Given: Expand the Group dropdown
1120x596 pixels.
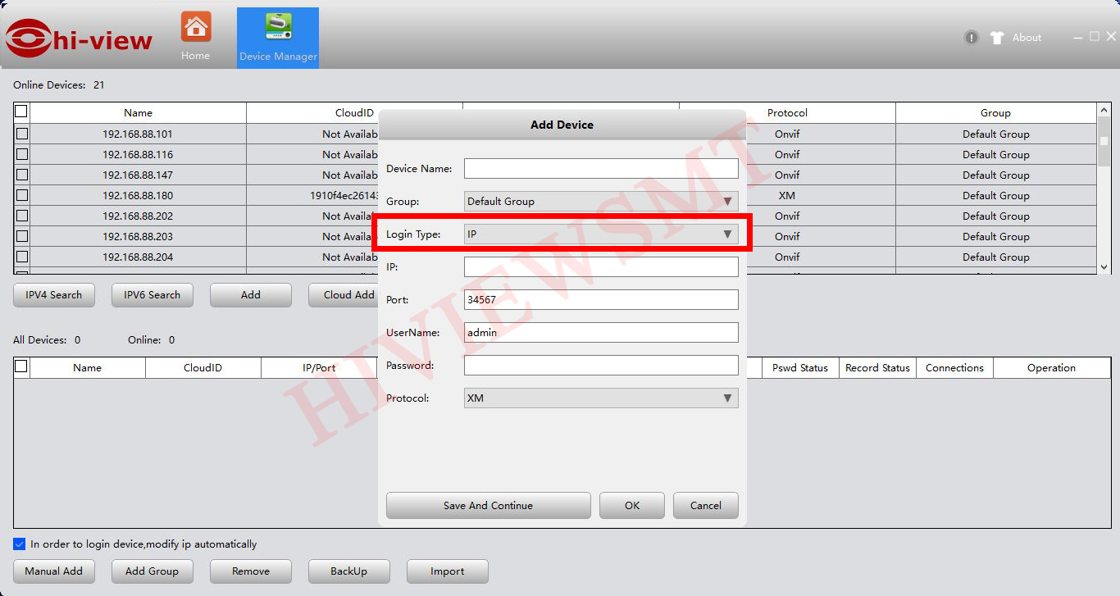Looking at the screenshot, I should (601, 202).
